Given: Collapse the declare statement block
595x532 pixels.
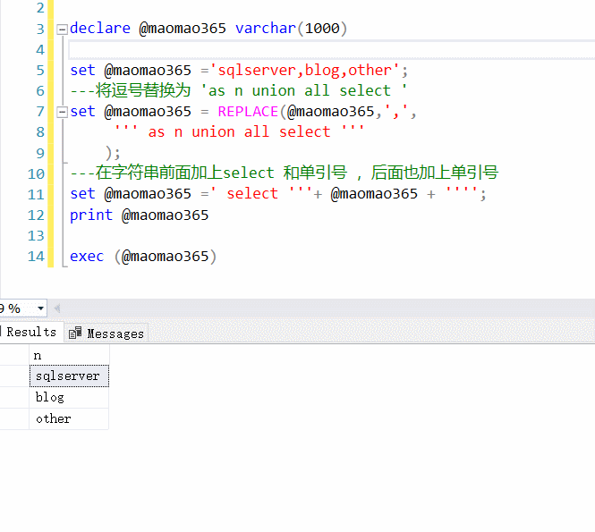Looking at the screenshot, I should [62, 29].
